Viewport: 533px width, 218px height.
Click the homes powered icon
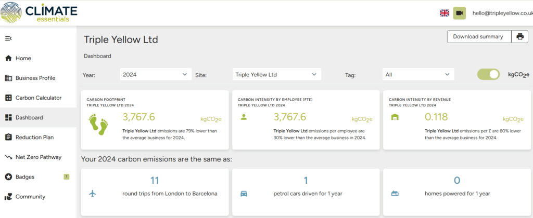pos(395,194)
